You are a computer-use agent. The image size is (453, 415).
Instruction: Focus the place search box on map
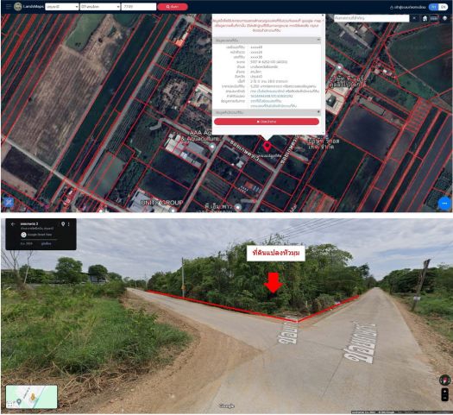371,18
